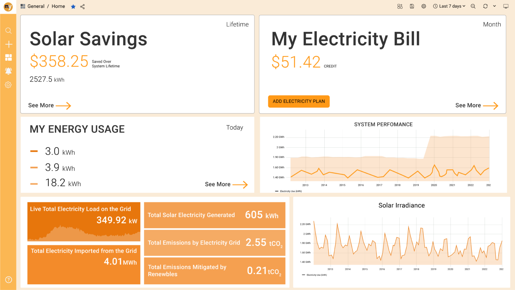
Task: Open the search sidebar icon
Action: coord(8,31)
